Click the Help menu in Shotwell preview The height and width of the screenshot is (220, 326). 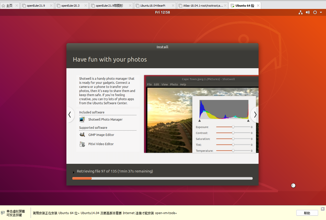pyautogui.click(x=183, y=85)
